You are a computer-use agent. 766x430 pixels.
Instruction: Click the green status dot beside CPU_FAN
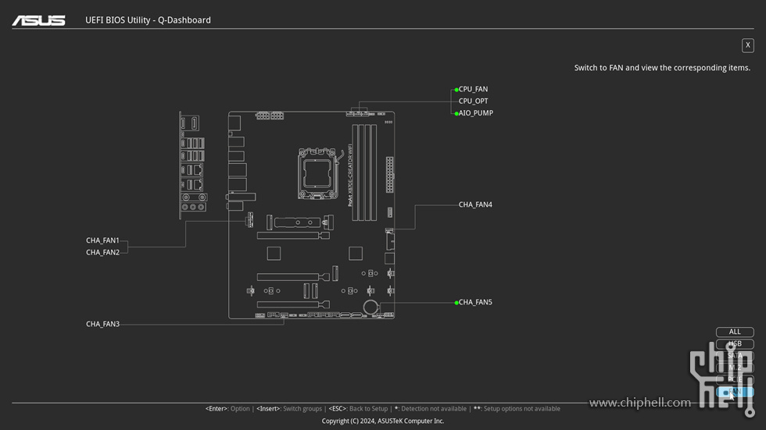[456, 90]
